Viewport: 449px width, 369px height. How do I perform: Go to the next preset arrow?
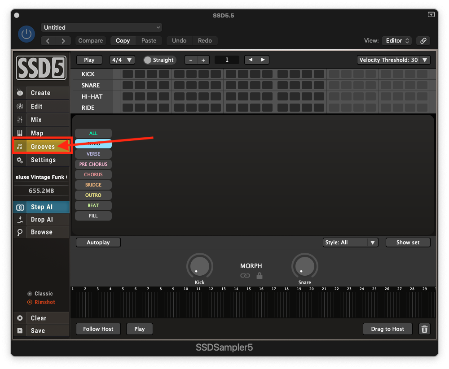63,41
